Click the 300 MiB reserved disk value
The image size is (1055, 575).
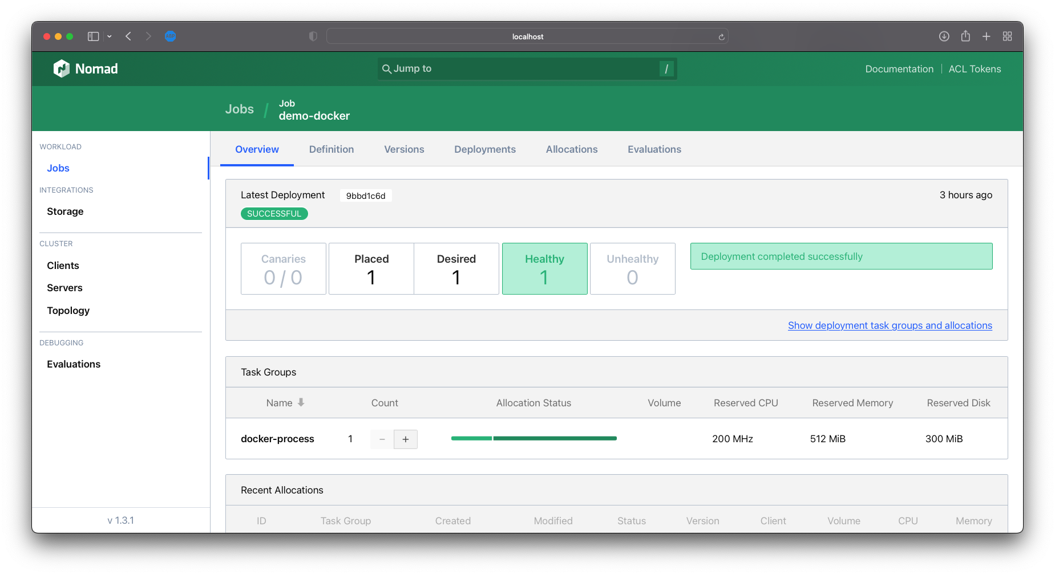pyautogui.click(x=944, y=439)
